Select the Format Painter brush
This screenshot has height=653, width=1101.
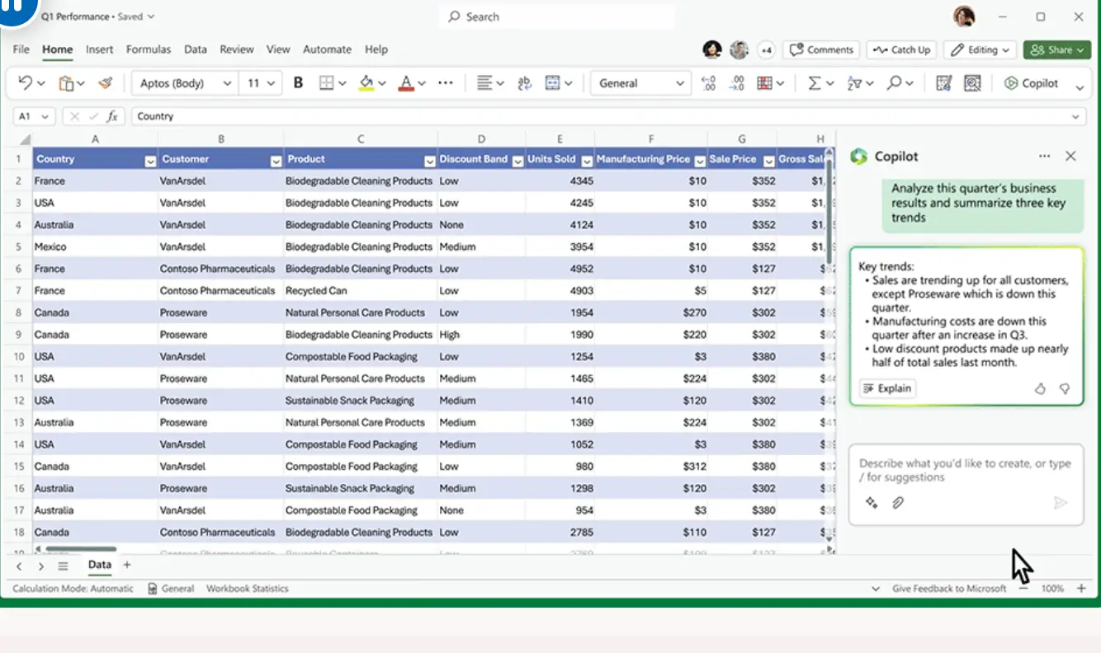coord(105,83)
